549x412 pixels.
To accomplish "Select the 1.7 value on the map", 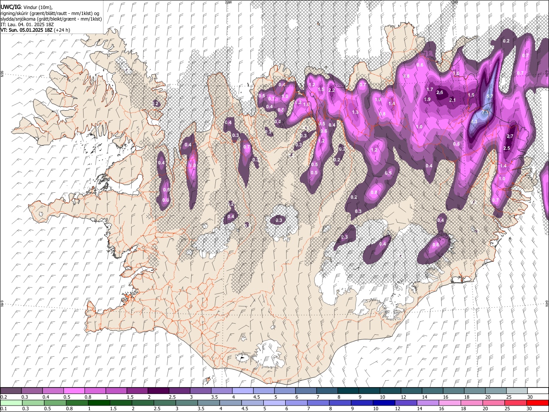I will [430, 89].
